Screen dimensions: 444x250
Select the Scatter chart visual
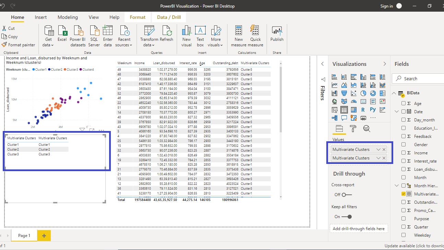pos(354,93)
